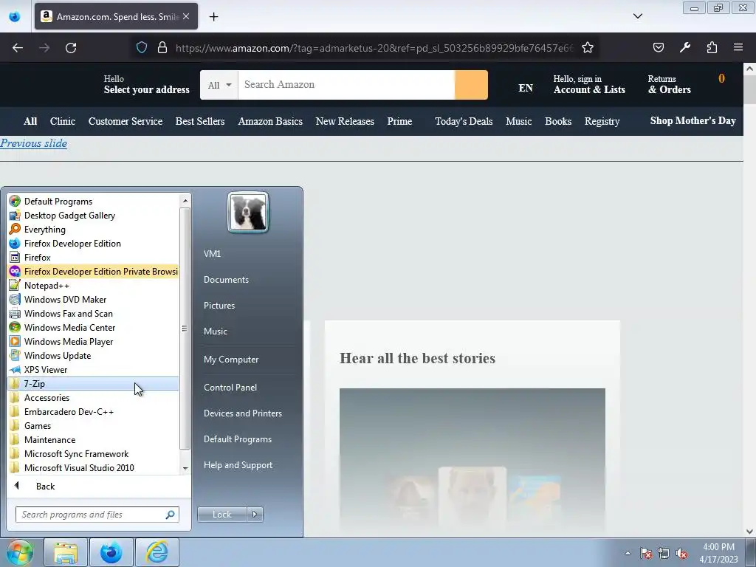The height and width of the screenshot is (567, 756).
Task: Expand the Microsoft Sync Framework folder
Action: 93,453
